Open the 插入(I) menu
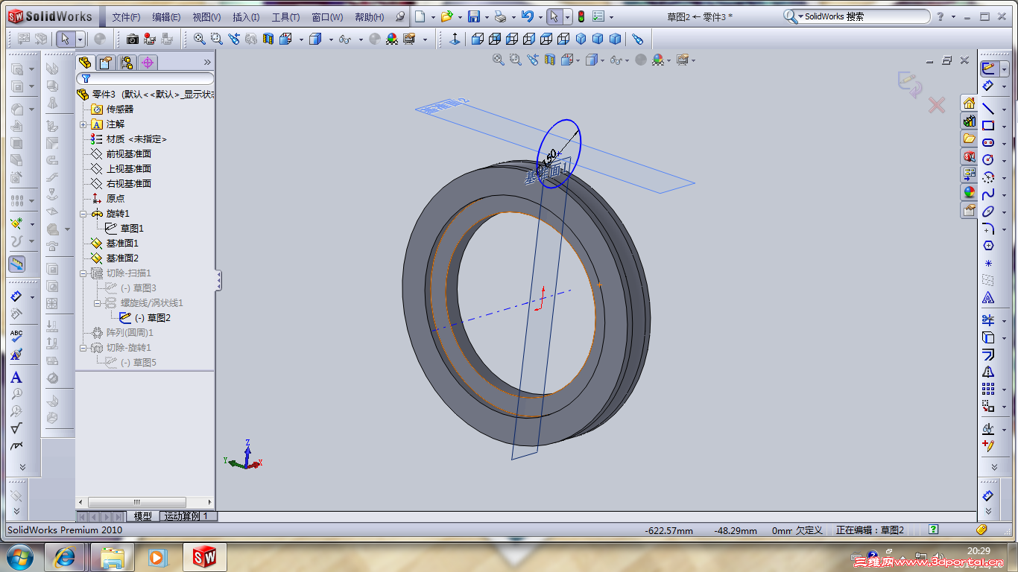Screen dimensions: 1018x572 point(246,17)
